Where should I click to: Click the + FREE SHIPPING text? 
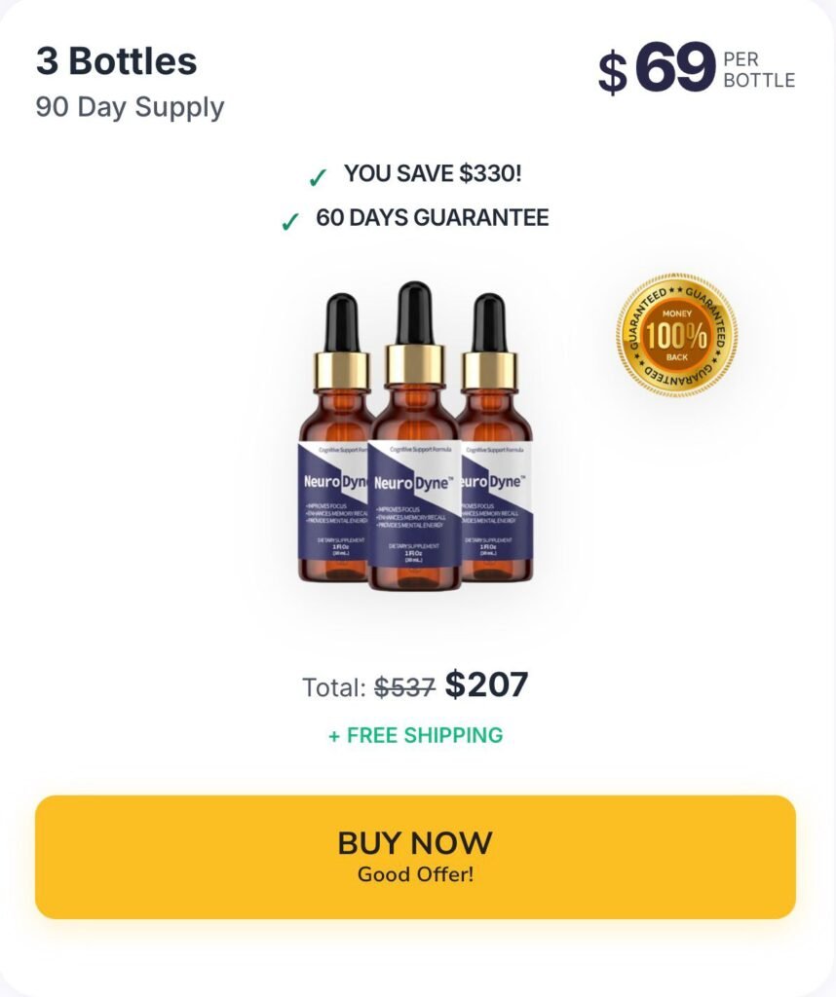pos(415,735)
